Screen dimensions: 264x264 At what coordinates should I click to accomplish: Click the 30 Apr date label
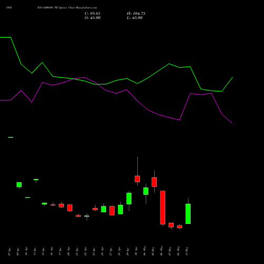pos(136,251)
